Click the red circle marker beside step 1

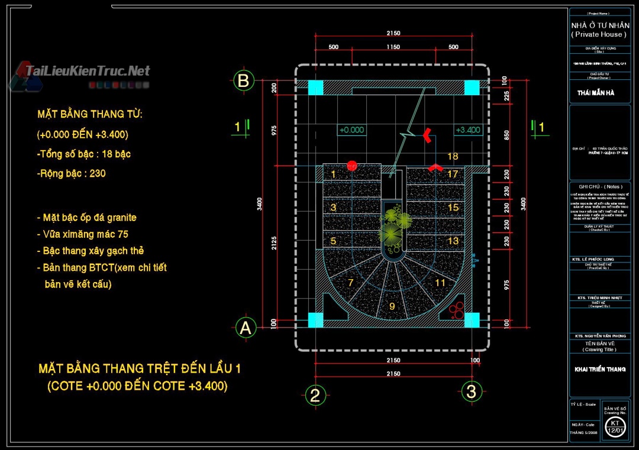(352, 166)
